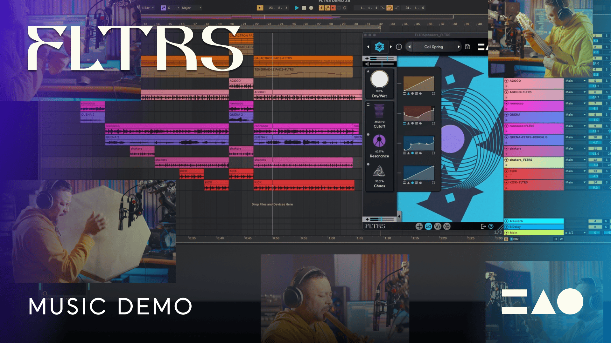Image resolution: width=611 pixels, height=343 pixels.
Task: Select the random waveform icon in FLTRS footer
Action: point(447,226)
